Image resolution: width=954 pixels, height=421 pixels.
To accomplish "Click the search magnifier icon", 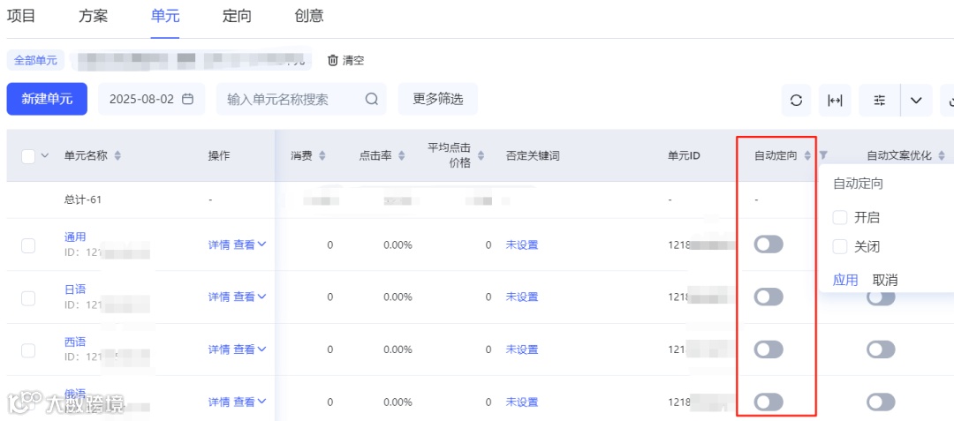I will pos(372,99).
